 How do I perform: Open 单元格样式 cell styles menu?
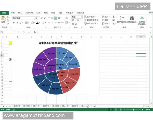pos(91,23)
